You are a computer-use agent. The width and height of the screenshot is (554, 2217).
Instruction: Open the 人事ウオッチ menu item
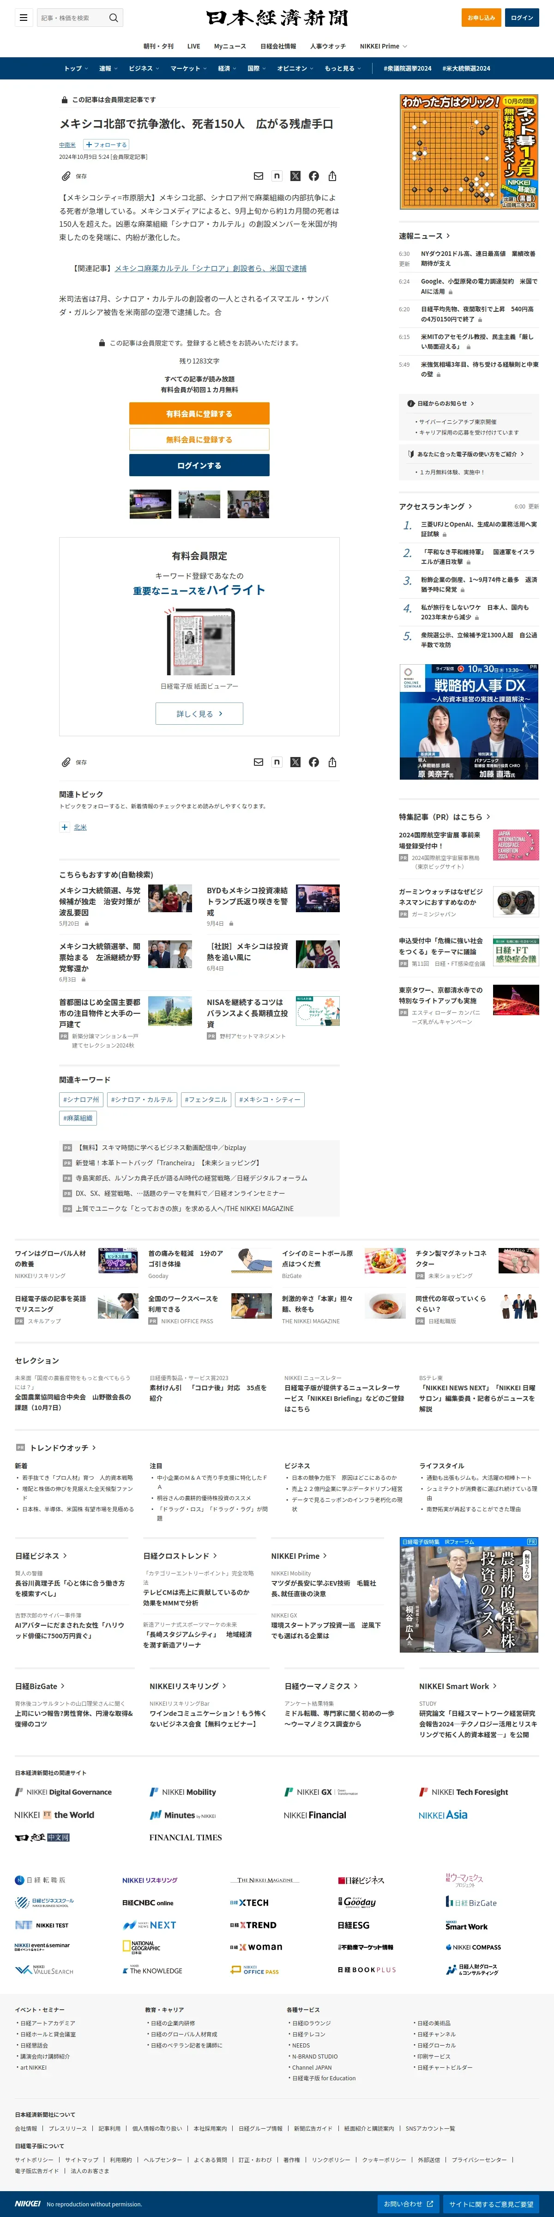(x=328, y=47)
